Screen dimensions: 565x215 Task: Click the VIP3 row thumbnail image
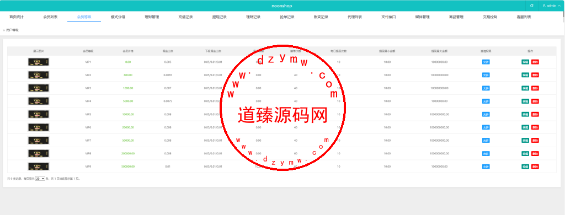click(x=39, y=88)
